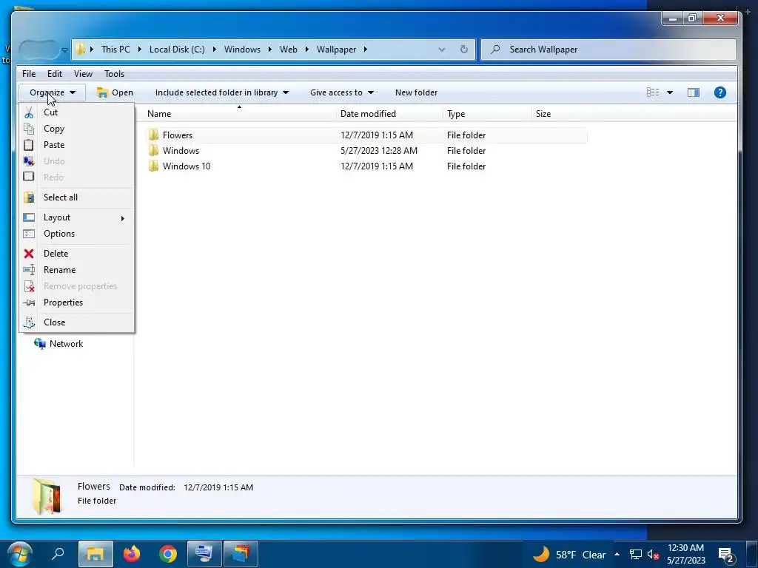Open Chrome from the taskbar

point(168,553)
